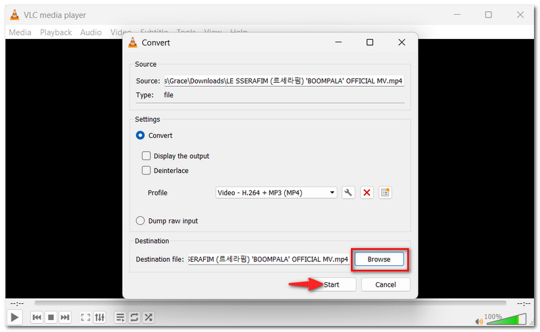Click the Play button in VLC
Screen dimensions: 540x332
[x=14, y=317]
